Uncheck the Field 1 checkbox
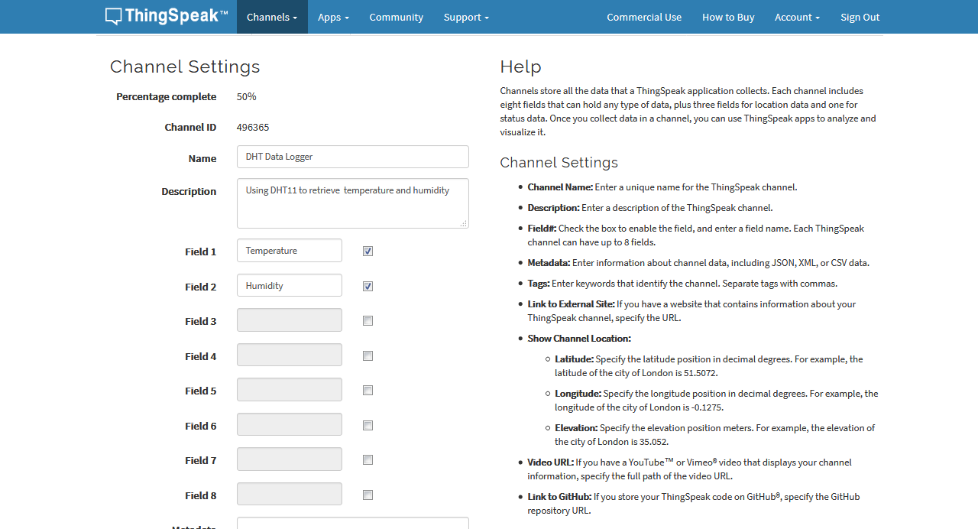 (368, 251)
